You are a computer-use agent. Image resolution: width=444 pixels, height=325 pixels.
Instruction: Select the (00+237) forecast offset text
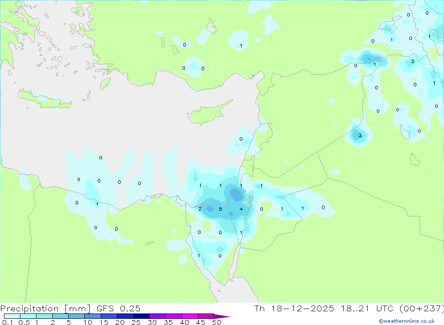click(x=421, y=308)
